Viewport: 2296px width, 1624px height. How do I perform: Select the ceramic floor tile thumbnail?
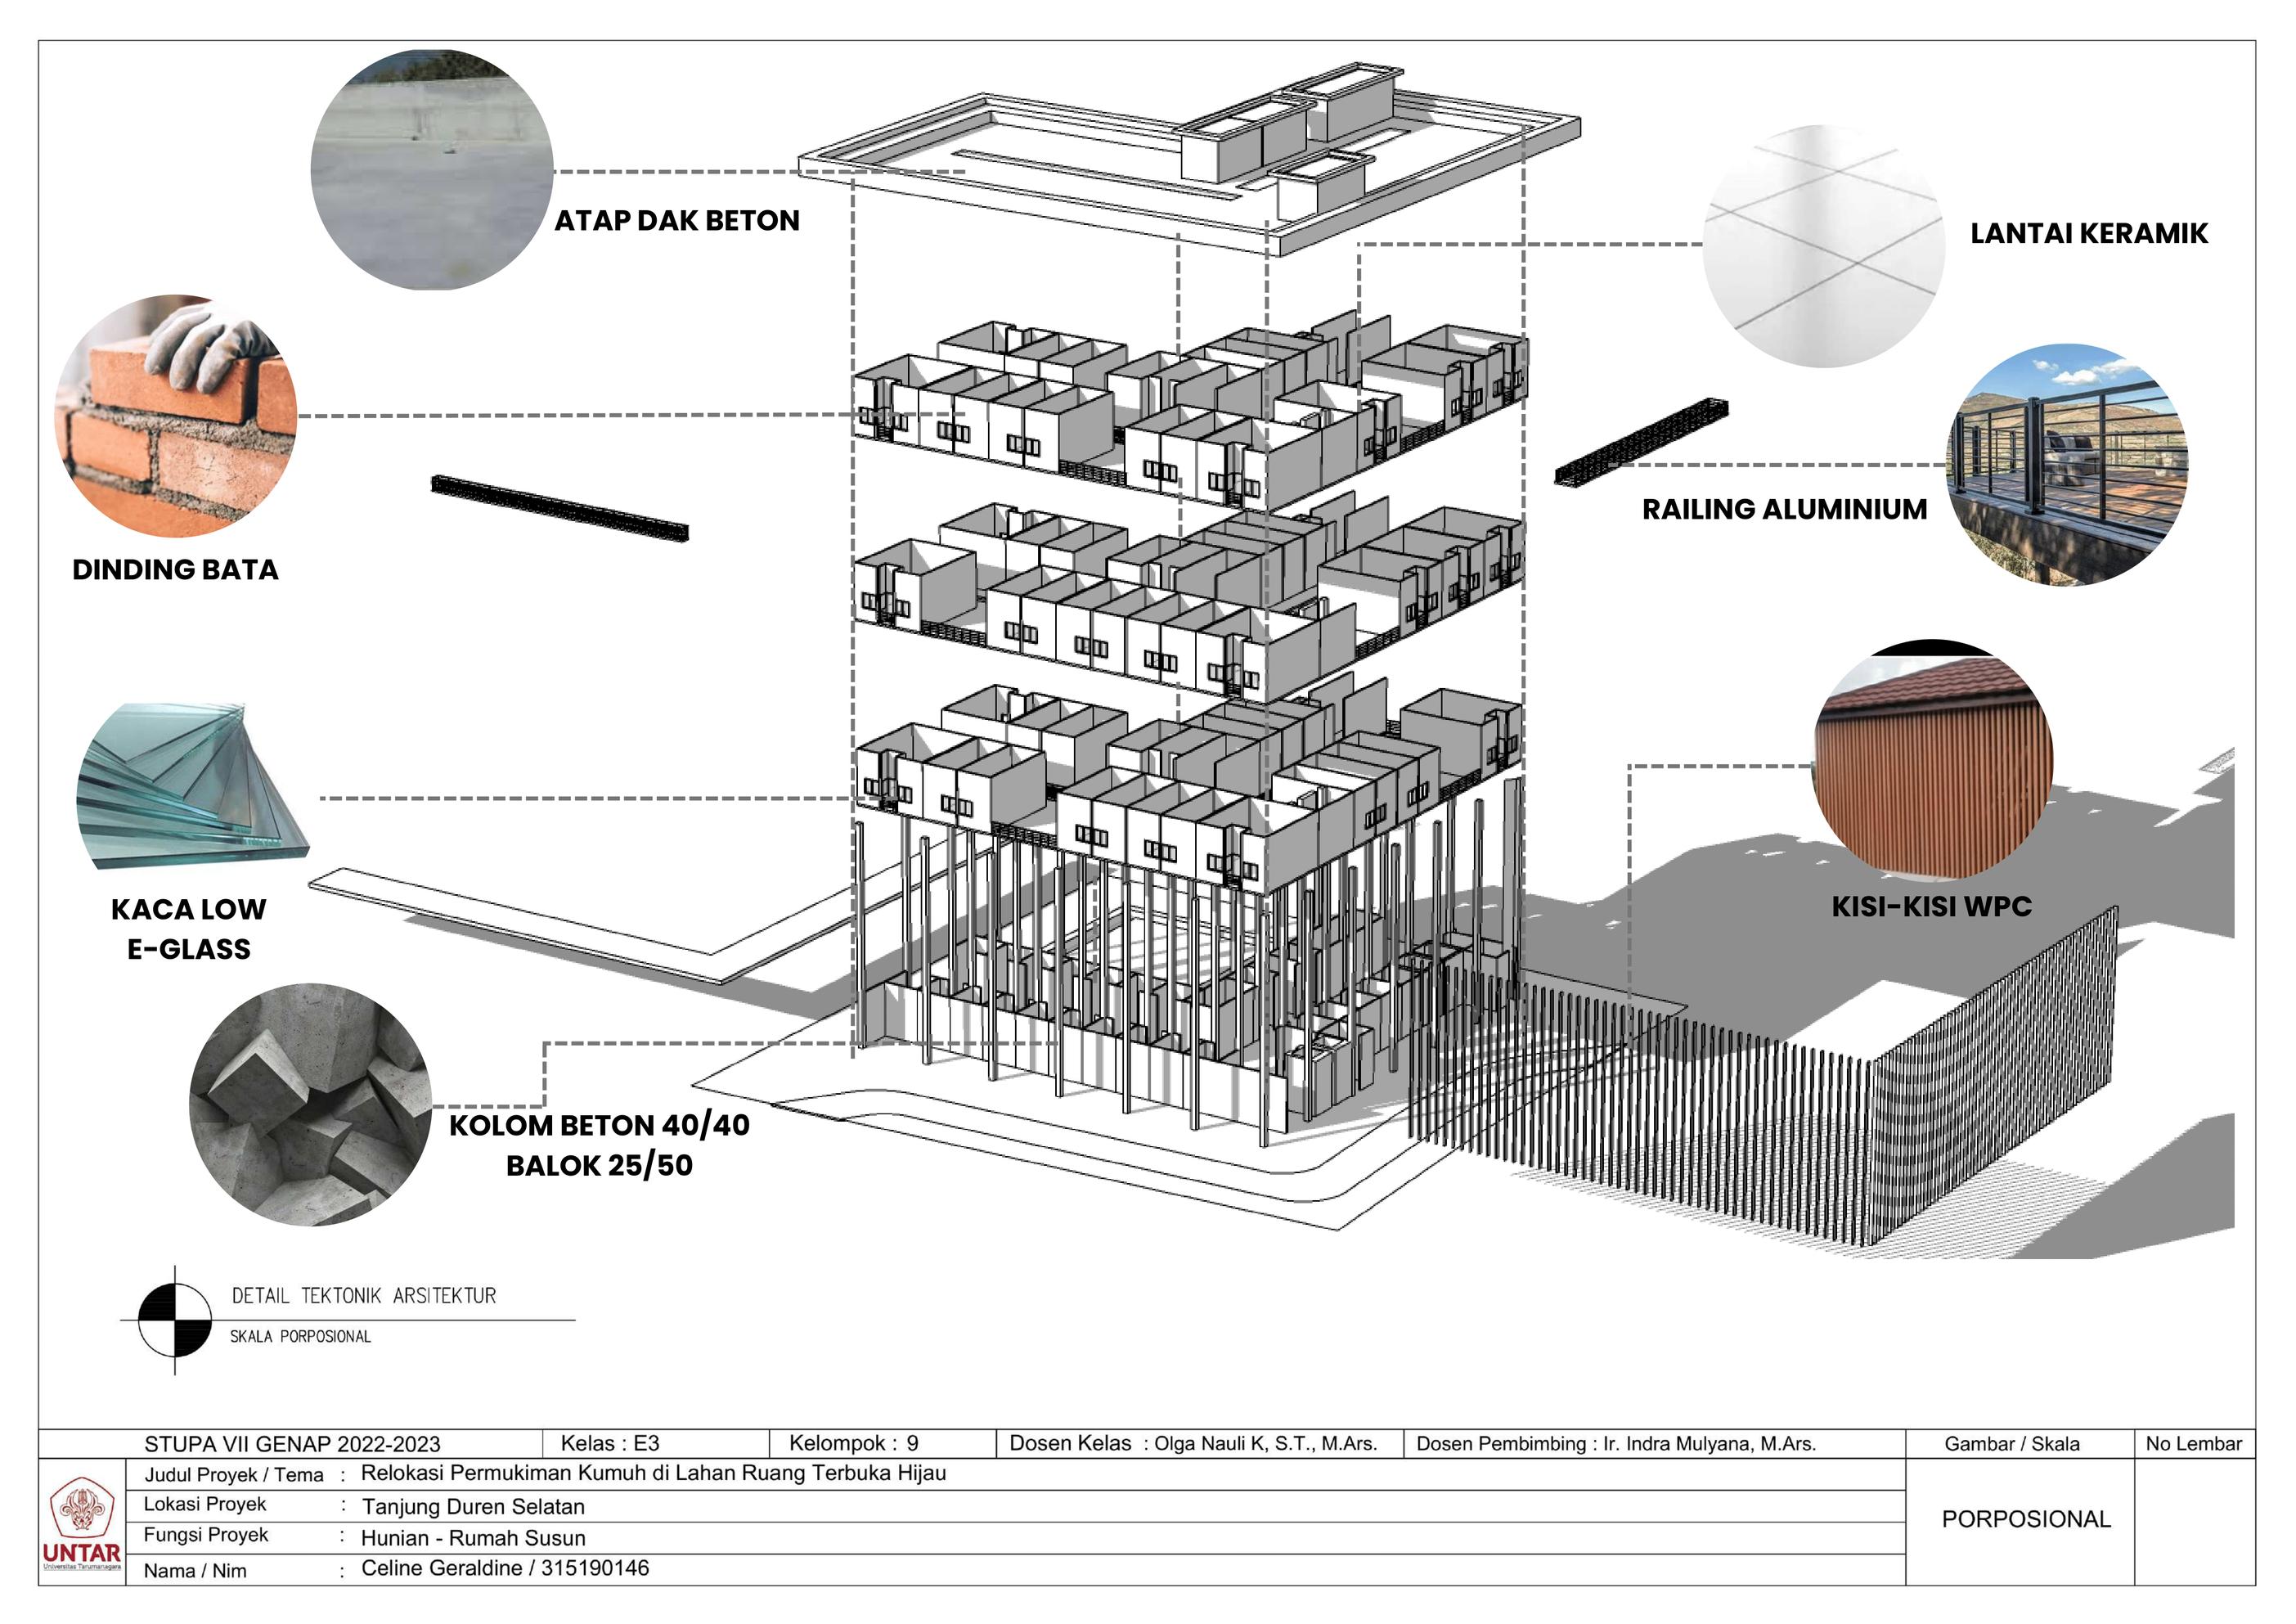point(1824,246)
